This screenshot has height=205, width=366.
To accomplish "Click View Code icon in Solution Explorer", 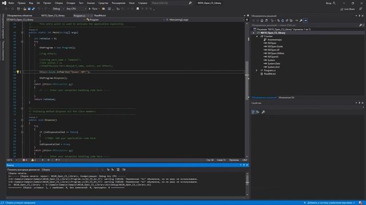I will coord(297,20).
